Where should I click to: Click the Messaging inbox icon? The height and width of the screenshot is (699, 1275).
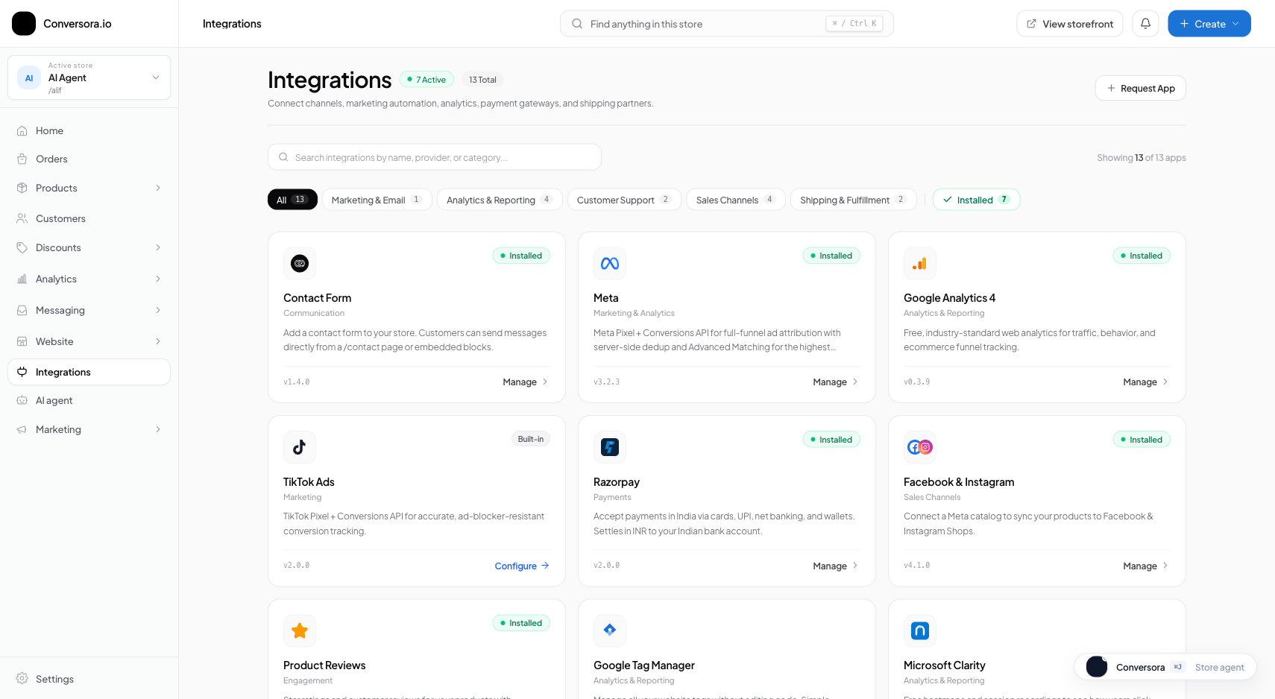point(22,310)
